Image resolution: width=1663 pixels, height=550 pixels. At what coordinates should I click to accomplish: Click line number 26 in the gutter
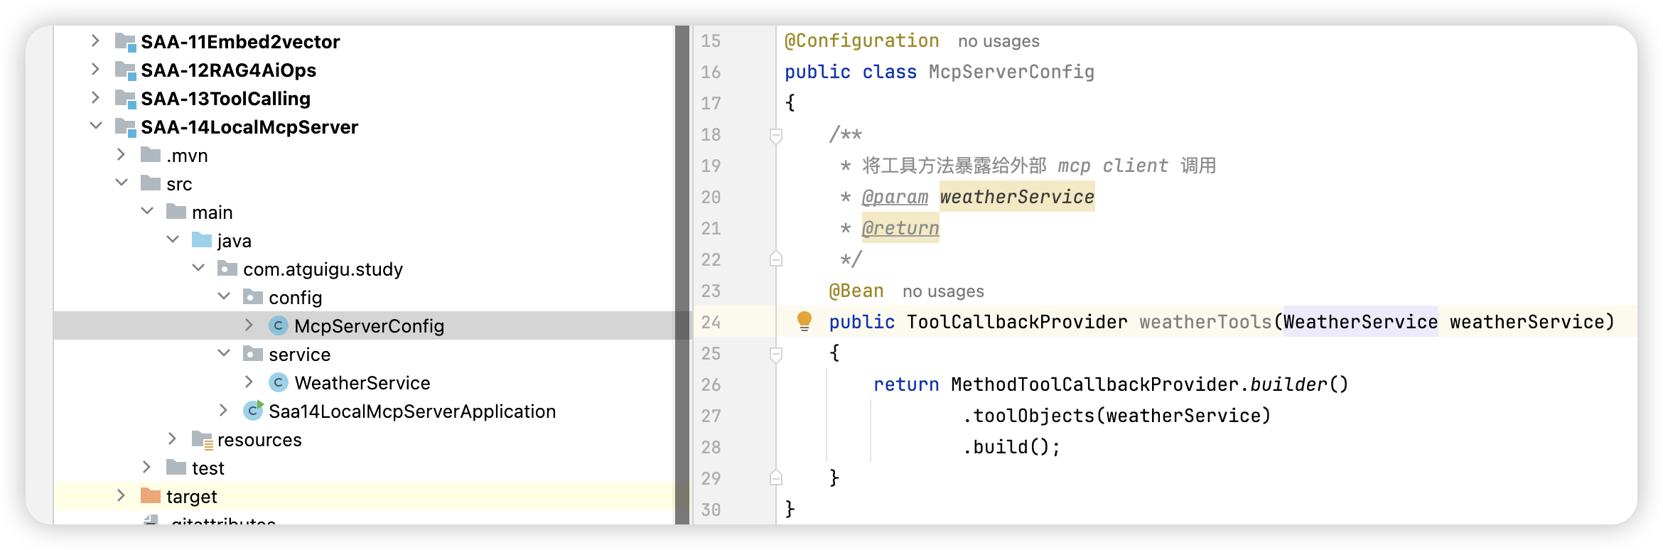pyautogui.click(x=711, y=384)
